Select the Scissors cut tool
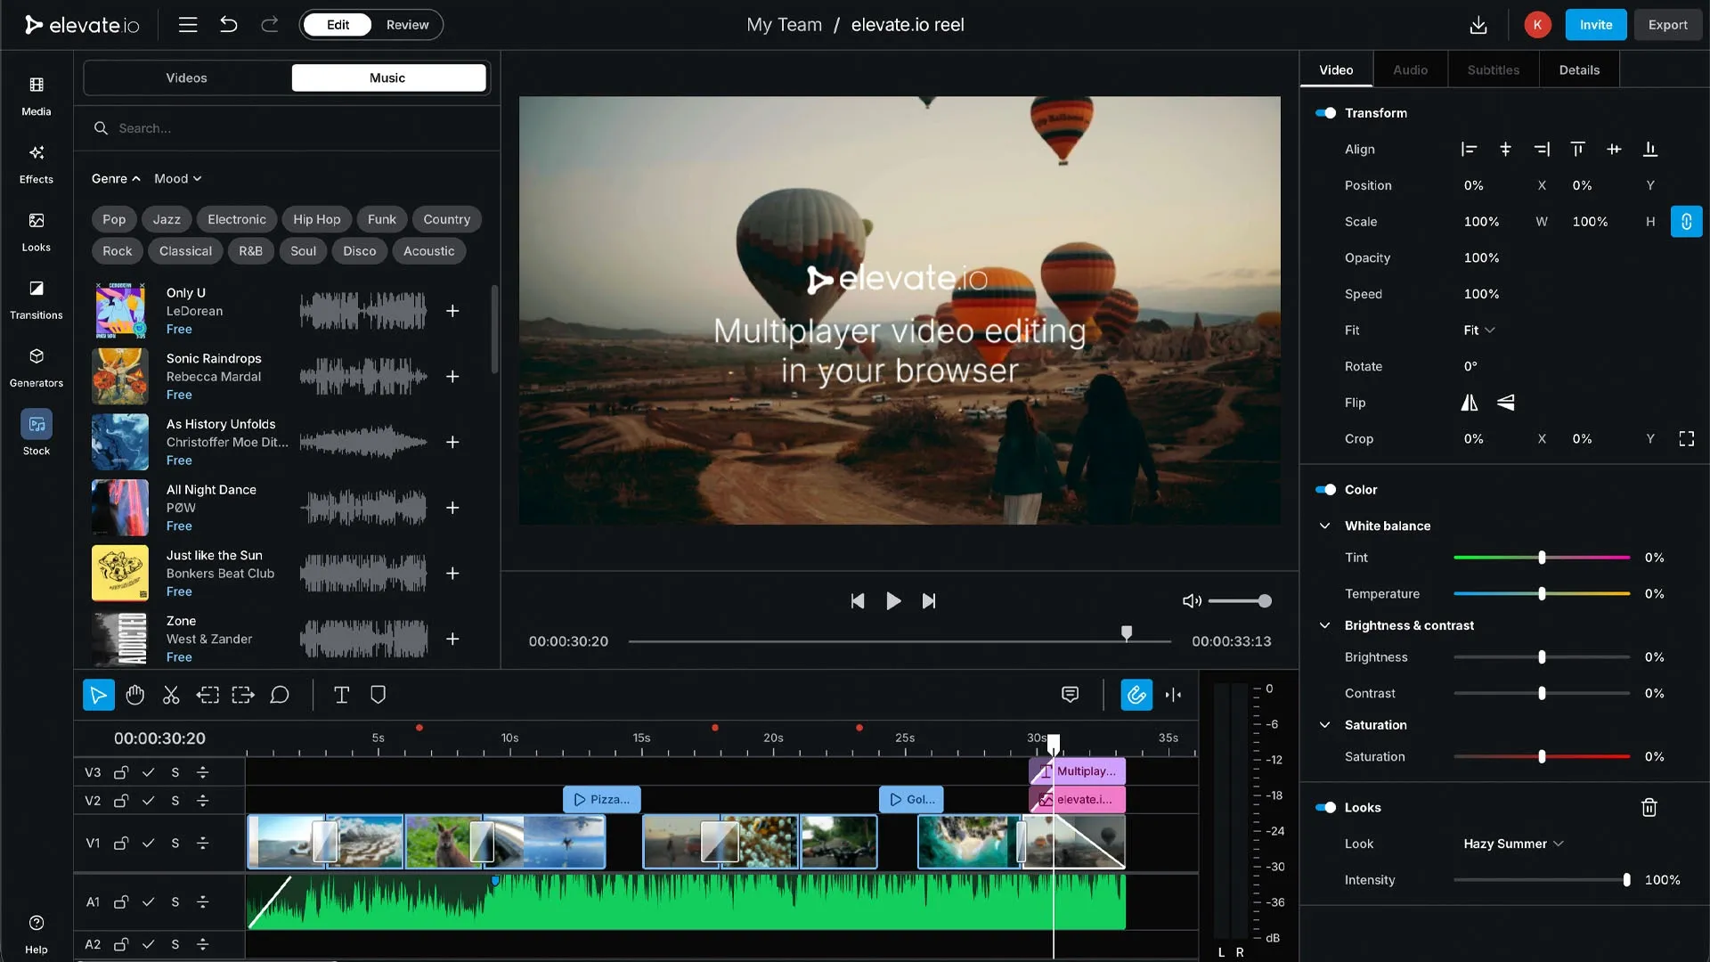The width and height of the screenshot is (1710, 962). [170, 695]
